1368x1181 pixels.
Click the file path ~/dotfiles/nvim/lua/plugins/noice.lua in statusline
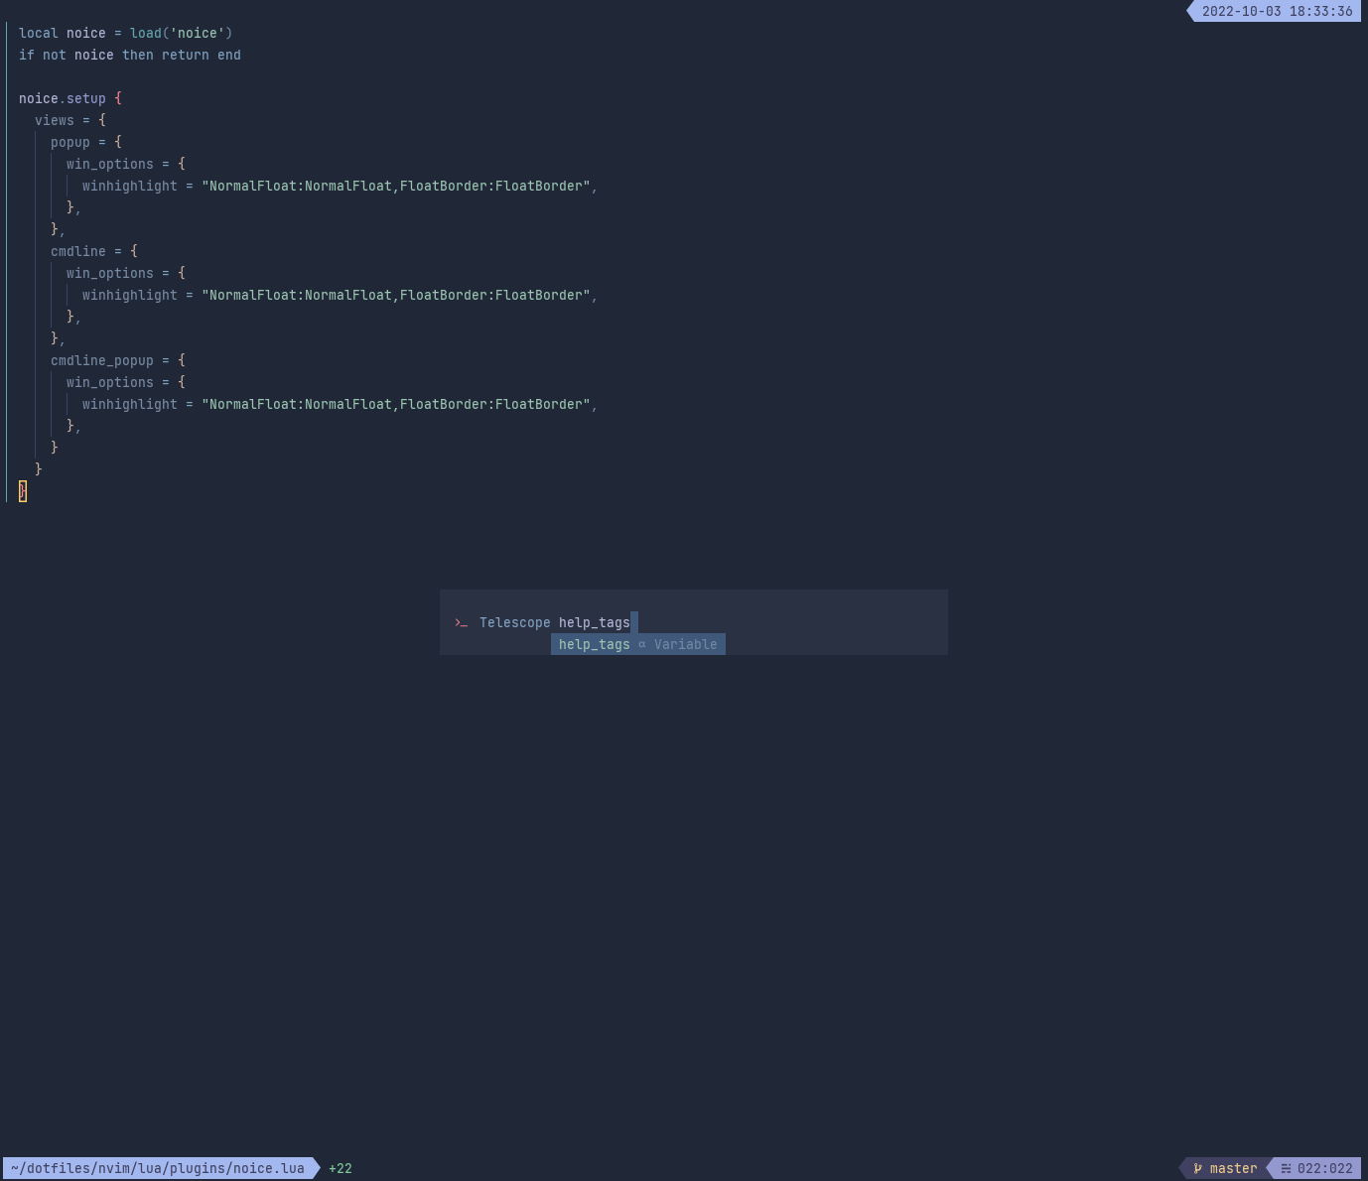point(158,1168)
